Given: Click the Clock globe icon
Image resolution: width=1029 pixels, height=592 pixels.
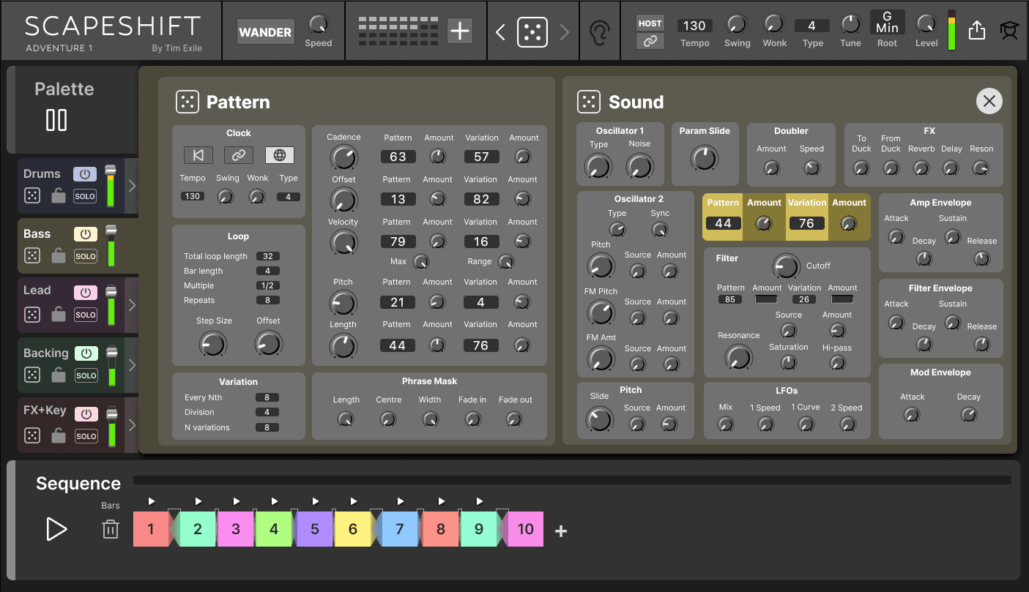Looking at the screenshot, I should [x=280, y=155].
